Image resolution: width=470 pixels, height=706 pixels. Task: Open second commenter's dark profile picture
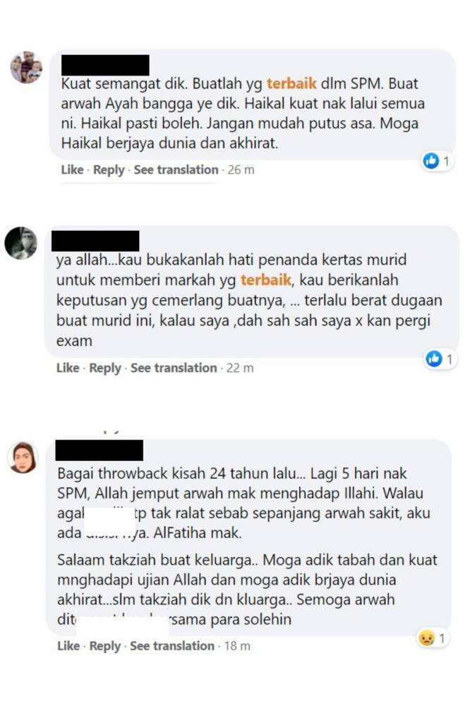click(x=20, y=243)
